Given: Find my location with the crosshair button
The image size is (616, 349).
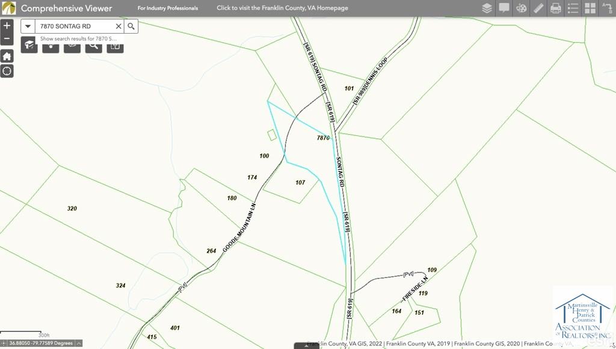Looking at the screenshot, I should point(7,71).
